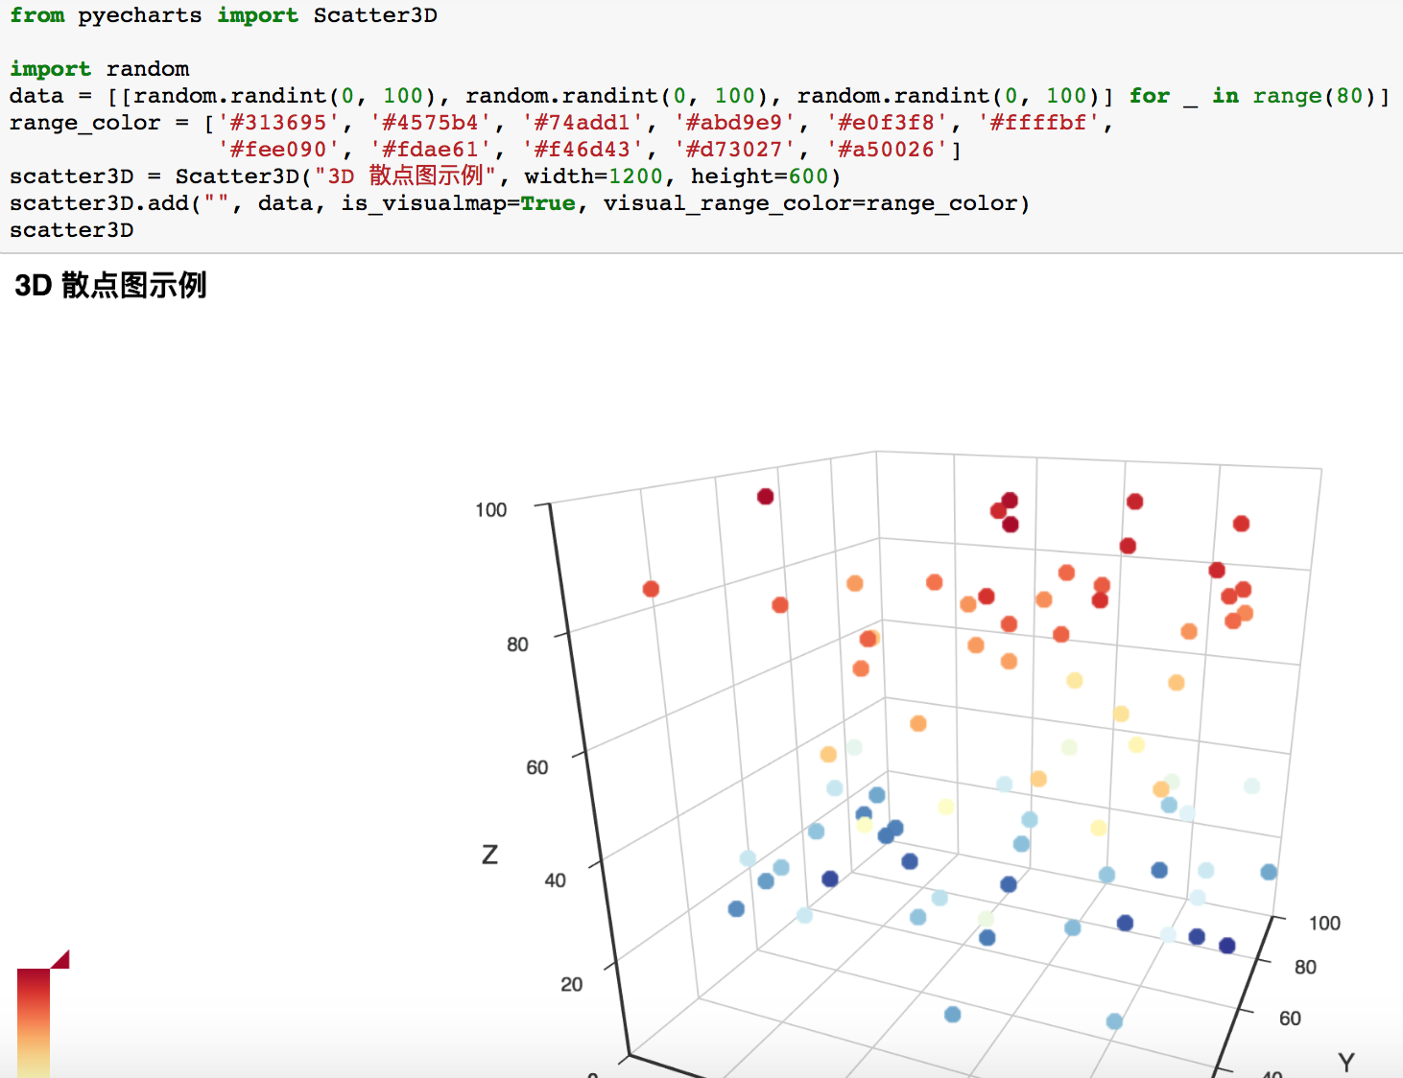This screenshot has width=1403, height=1078.
Task: Select the chart title 3D 散点图示例
Action: coord(110,286)
